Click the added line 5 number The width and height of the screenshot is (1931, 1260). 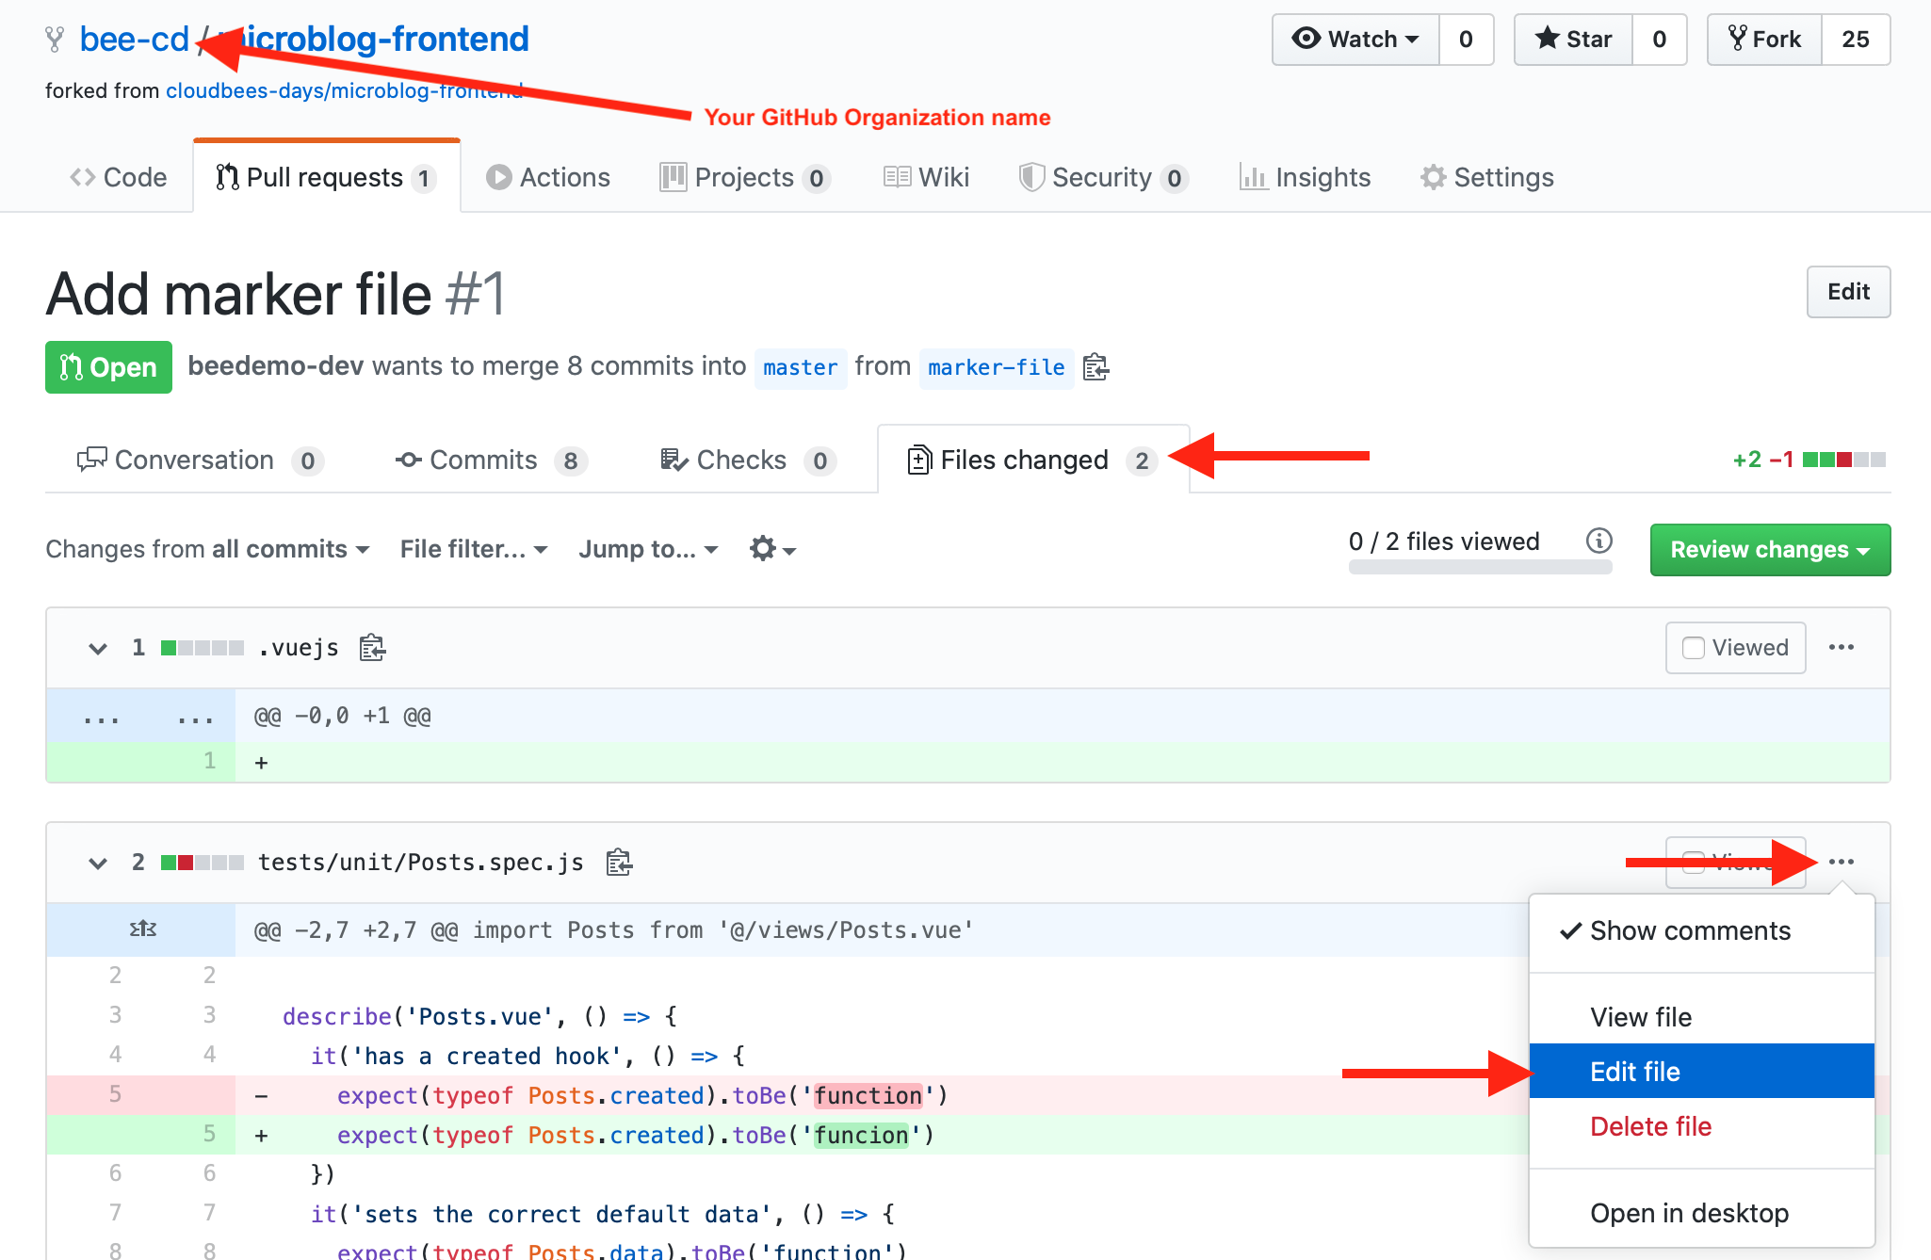coord(209,1134)
